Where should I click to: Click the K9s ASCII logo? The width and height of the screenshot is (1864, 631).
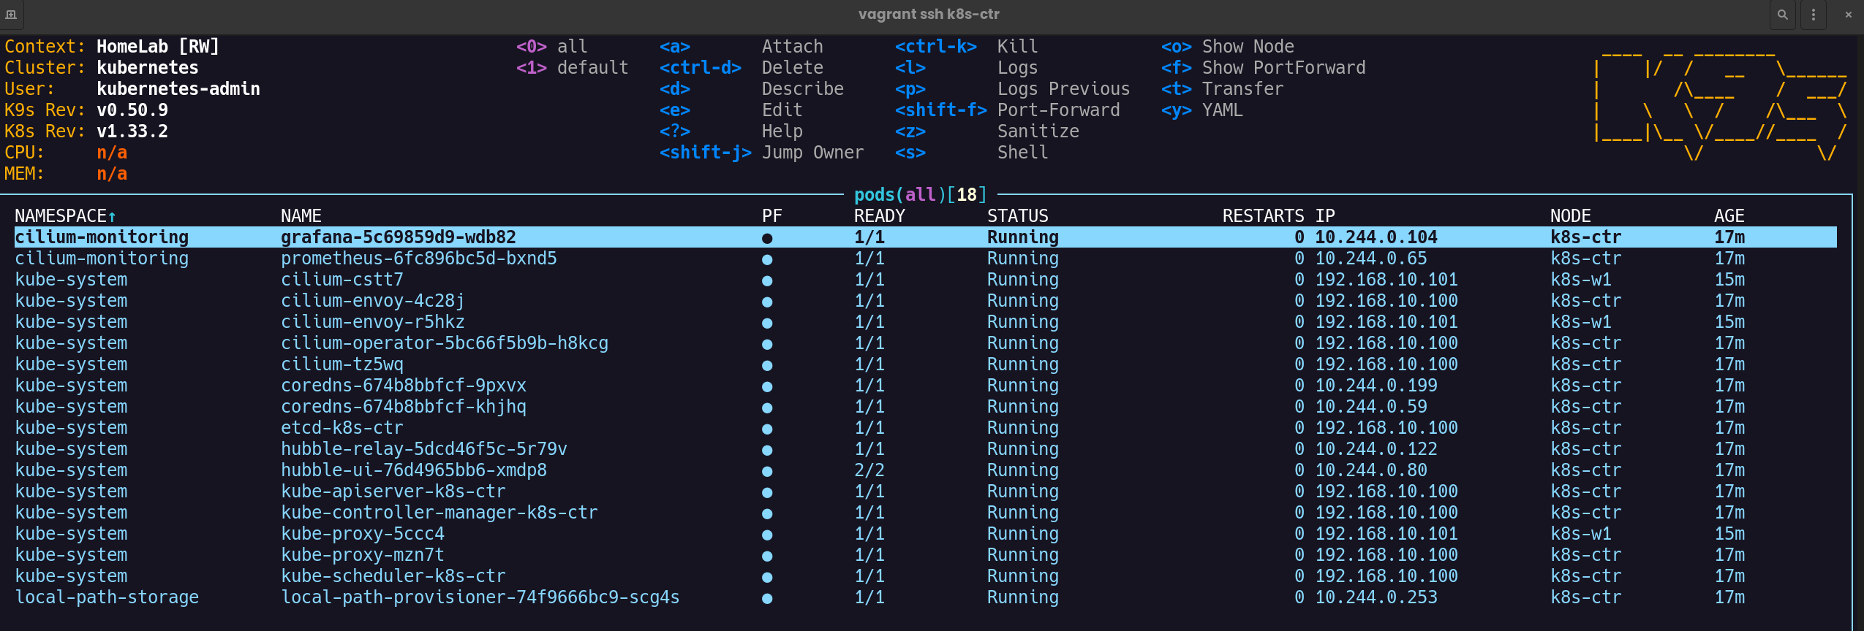point(1720,104)
